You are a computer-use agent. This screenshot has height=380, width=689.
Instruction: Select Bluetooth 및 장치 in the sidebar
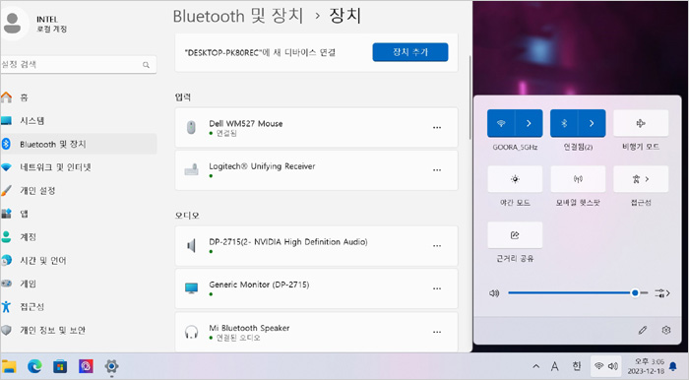pyautogui.click(x=78, y=144)
